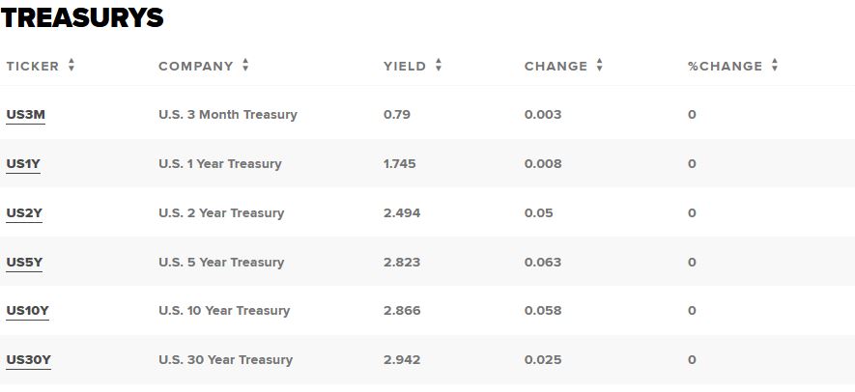855x392 pixels.
Task: Sort table by Ticker column arrows
Action: coord(71,66)
